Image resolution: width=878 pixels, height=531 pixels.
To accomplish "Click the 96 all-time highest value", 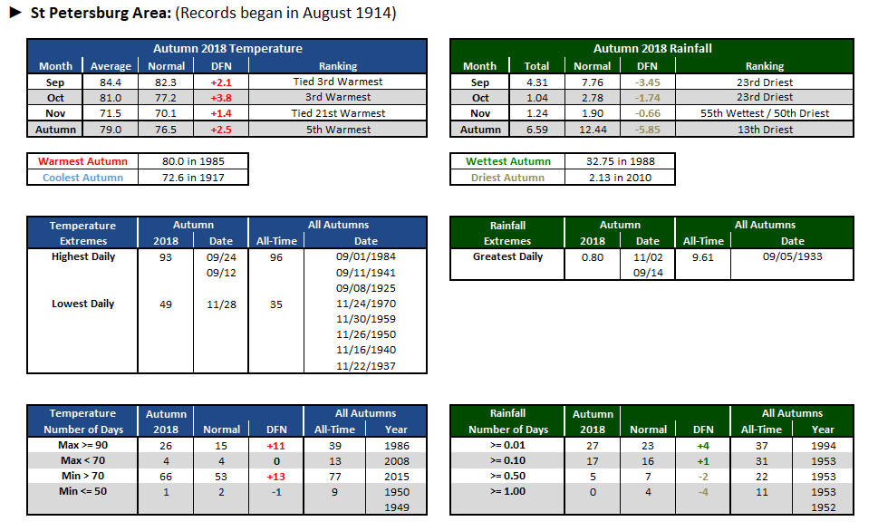I will [x=276, y=257].
